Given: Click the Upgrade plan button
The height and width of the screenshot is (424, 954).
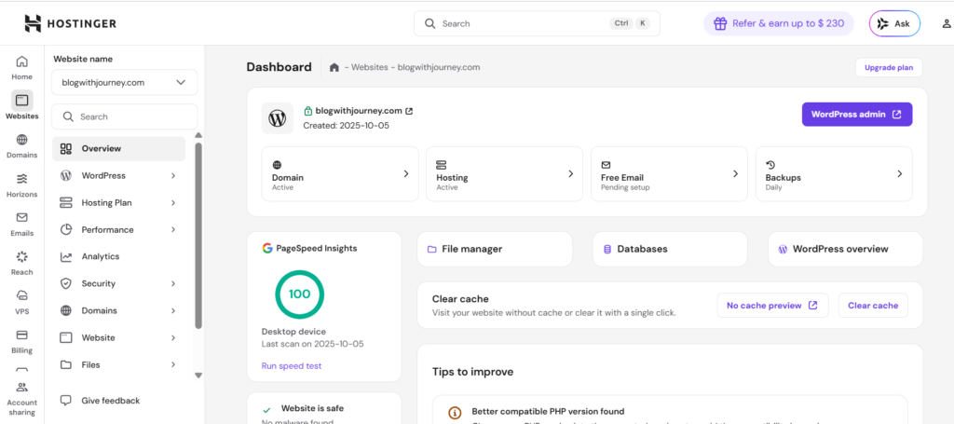Looking at the screenshot, I should coord(889,67).
